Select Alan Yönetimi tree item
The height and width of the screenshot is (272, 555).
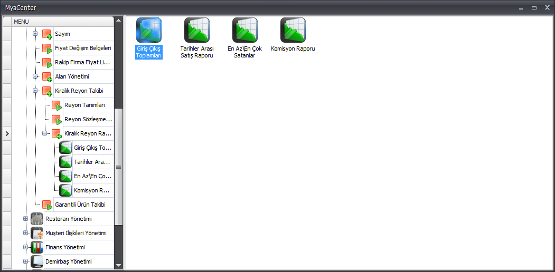(72, 76)
